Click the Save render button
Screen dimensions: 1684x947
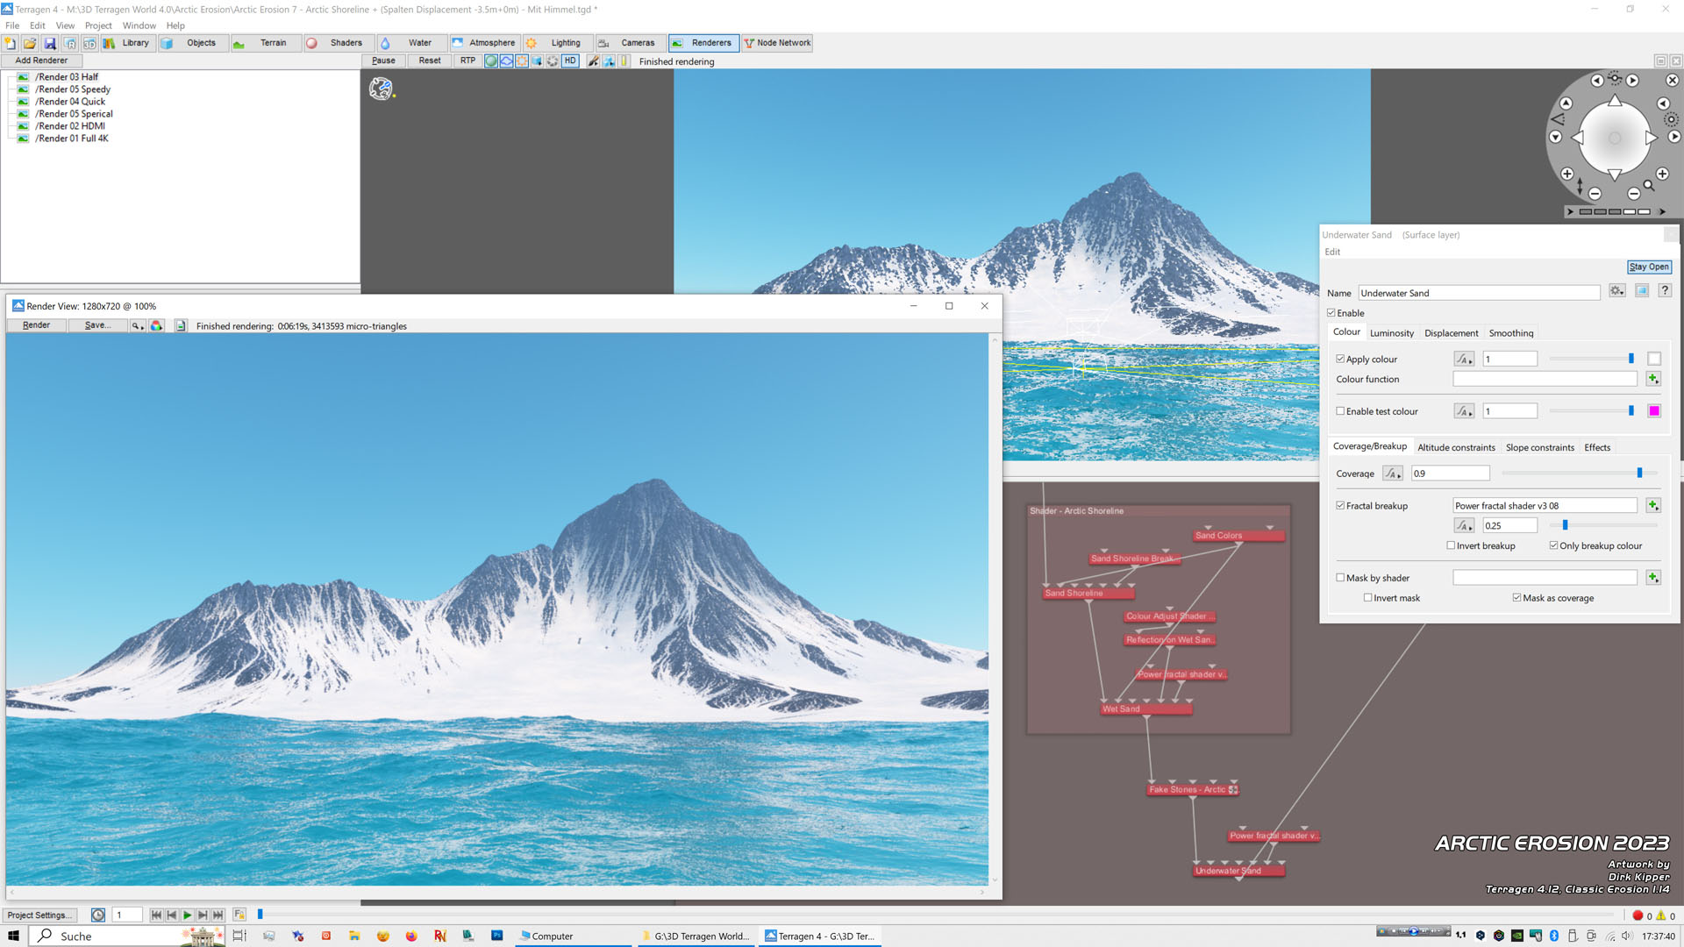click(97, 325)
